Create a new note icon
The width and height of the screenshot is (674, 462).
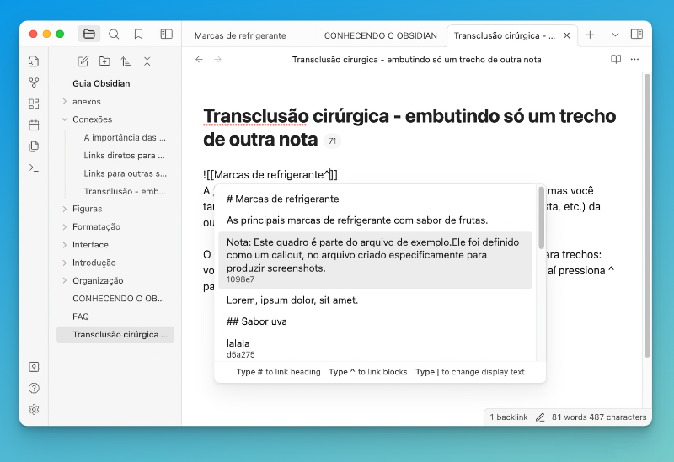(x=83, y=61)
